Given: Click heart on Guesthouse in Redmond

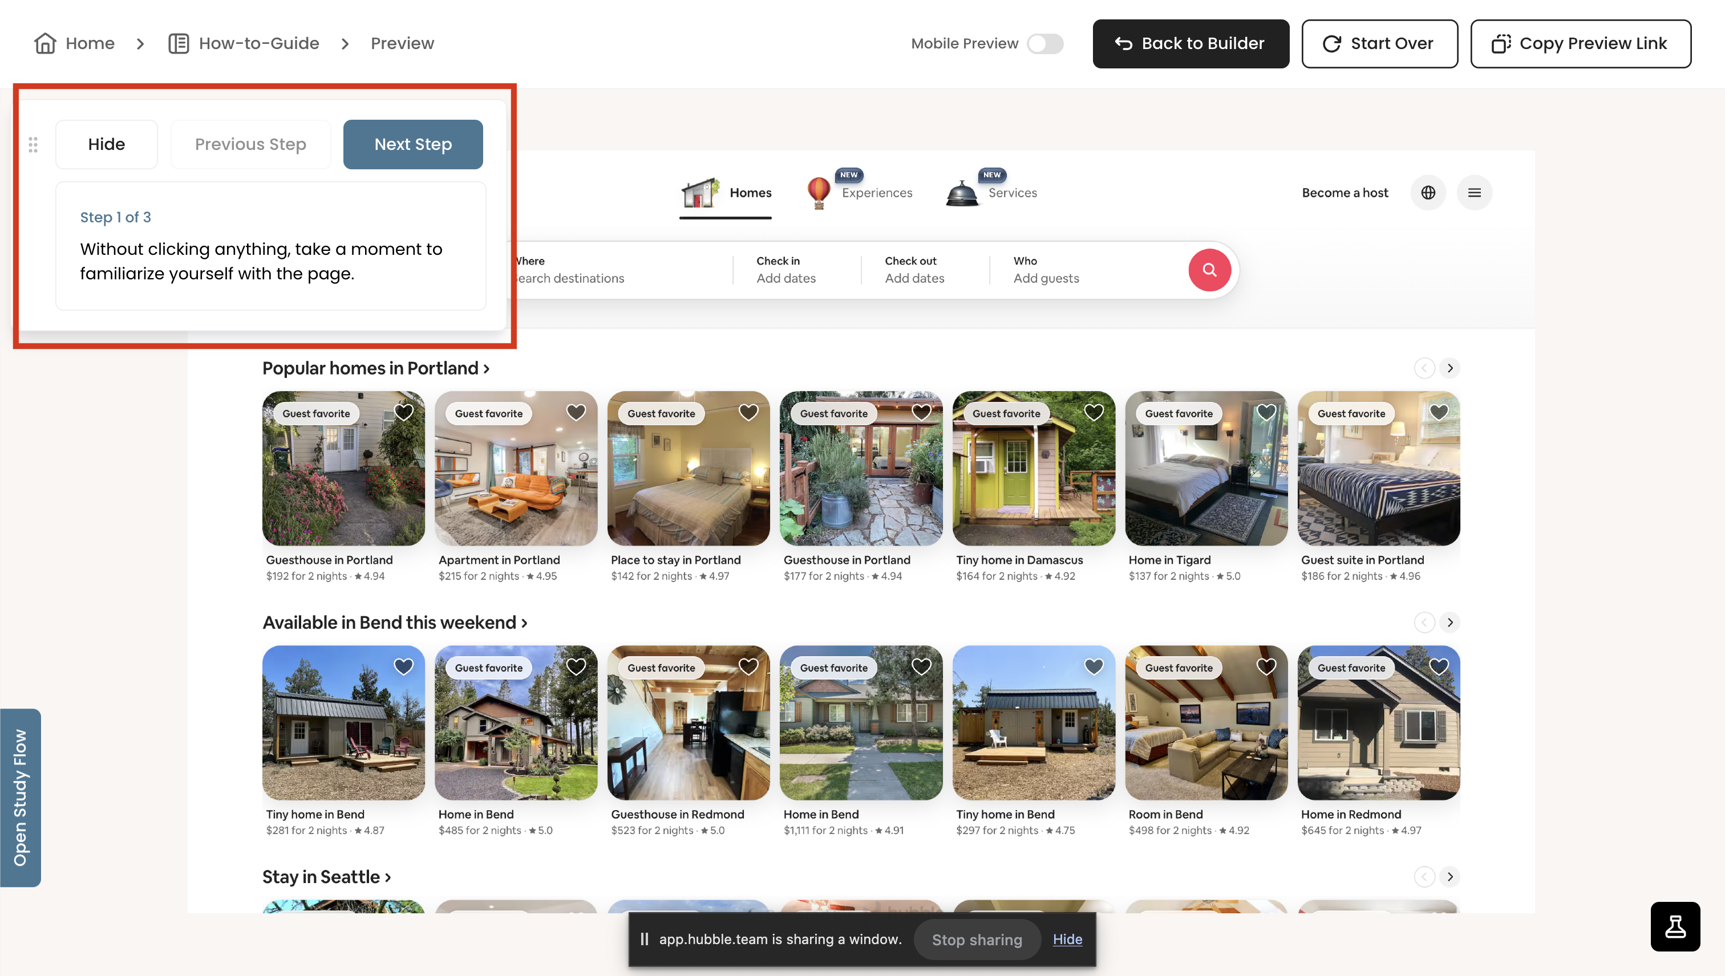Looking at the screenshot, I should point(748,666).
